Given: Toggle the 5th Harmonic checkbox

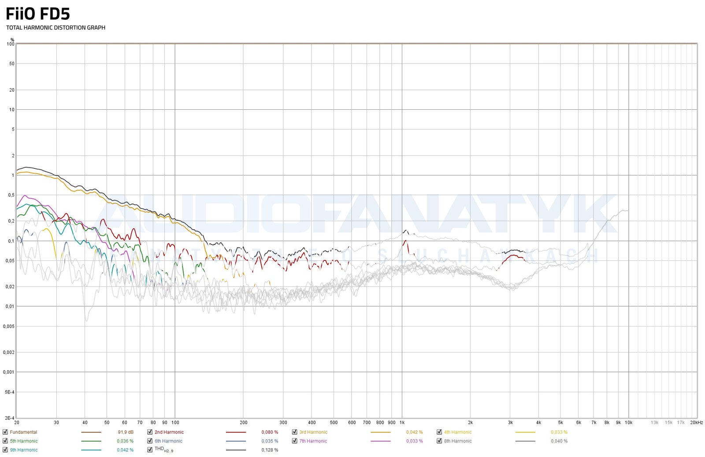Looking at the screenshot, I should [5, 441].
